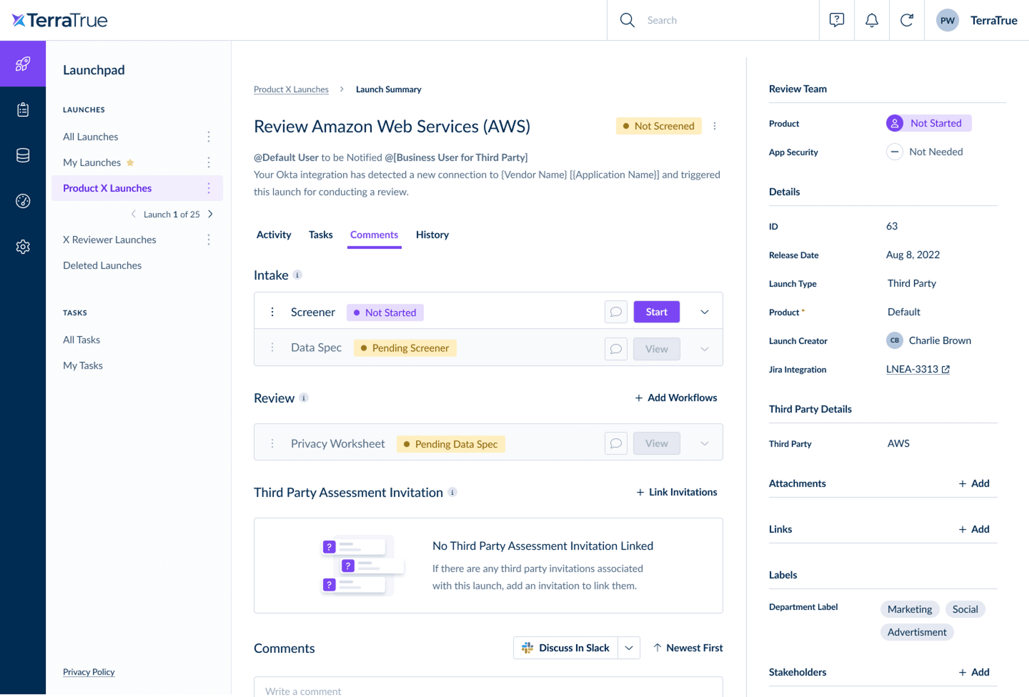The height and width of the screenshot is (697, 1029).
Task: Open Jira issue LNEA-3313 link
Action: click(918, 369)
